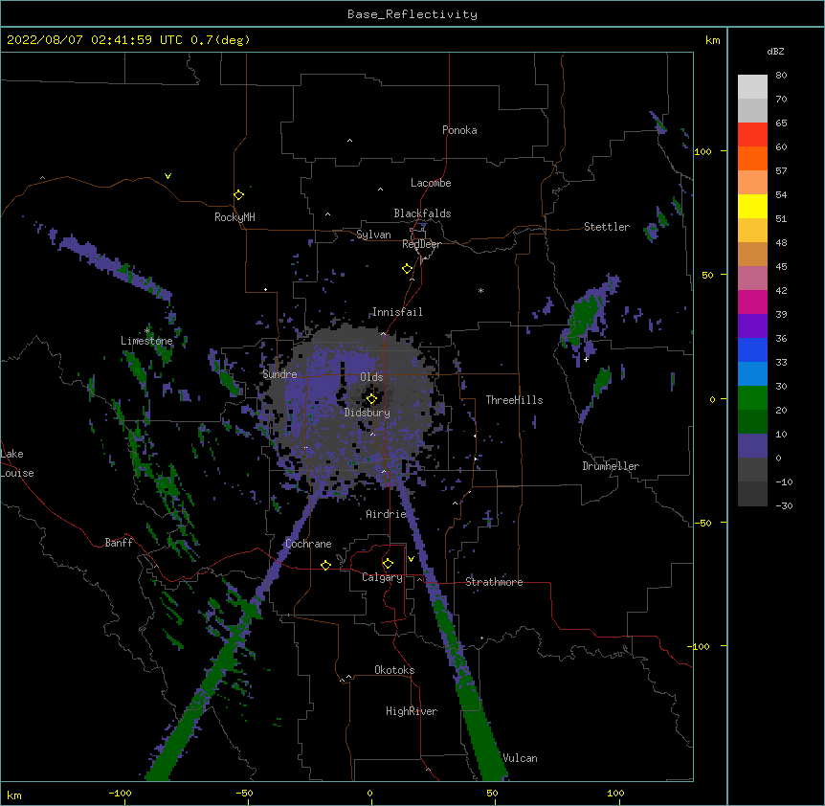The width and height of the screenshot is (825, 806).
Task: Click the Banff label
Action: pos(119,543)
